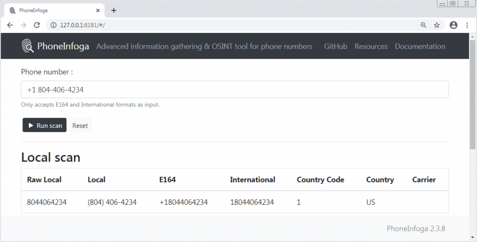The height and width of the screenshot is (242, 477).
Task: Click the navbar tagline about OSINT tool
Action: 204,46
